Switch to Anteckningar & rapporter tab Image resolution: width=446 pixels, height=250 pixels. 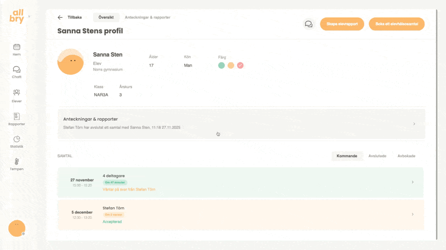tap(147, 18)
